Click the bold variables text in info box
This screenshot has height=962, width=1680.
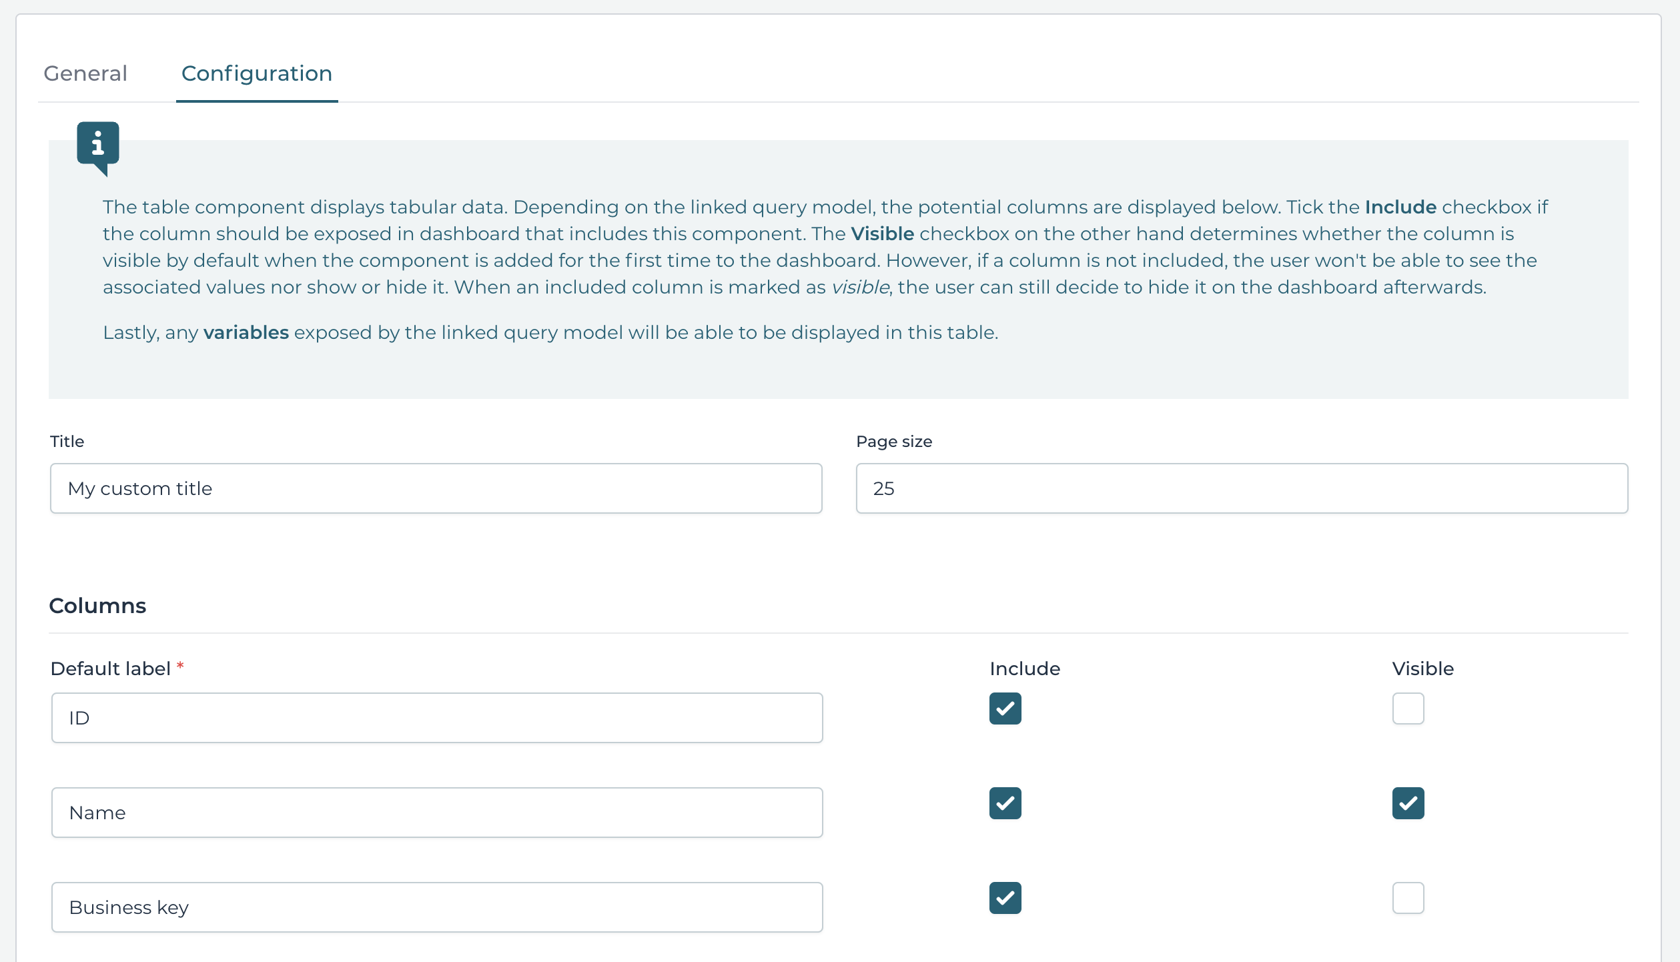pos(246,332)
